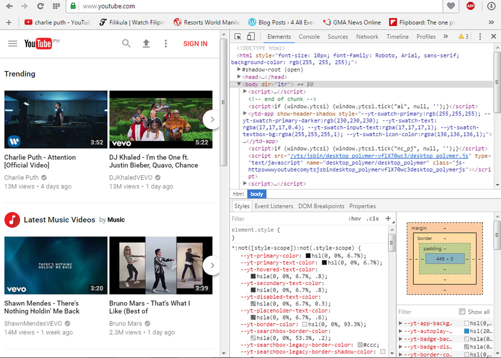Screen dimensions: 501x358
Task: Open charlie puth YouTube bookmark
Action: [x=58, y=22]
